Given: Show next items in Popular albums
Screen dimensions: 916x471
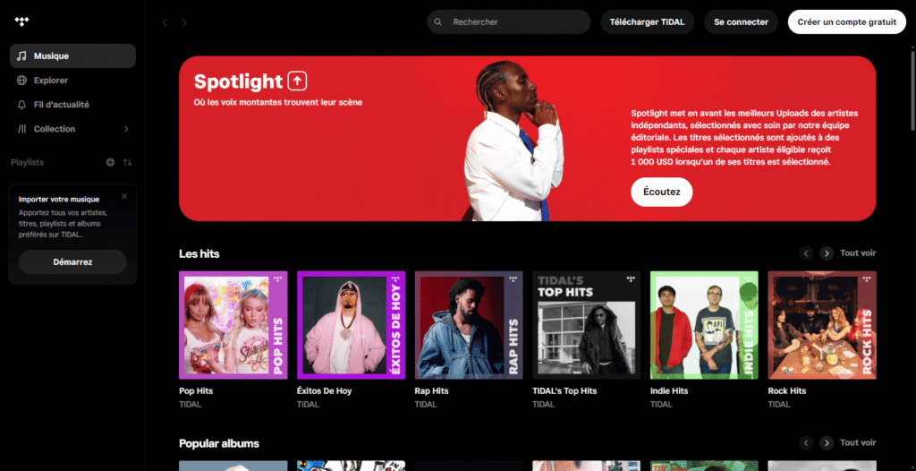Looking at the screenshot, I should point(826,443).
